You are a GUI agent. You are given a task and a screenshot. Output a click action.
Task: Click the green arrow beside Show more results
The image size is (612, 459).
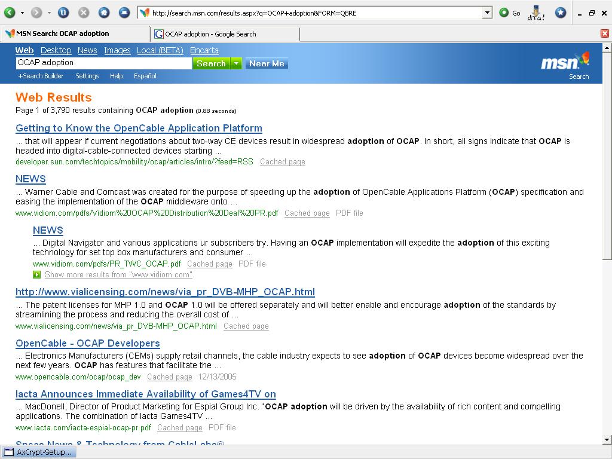pos(36,275)
